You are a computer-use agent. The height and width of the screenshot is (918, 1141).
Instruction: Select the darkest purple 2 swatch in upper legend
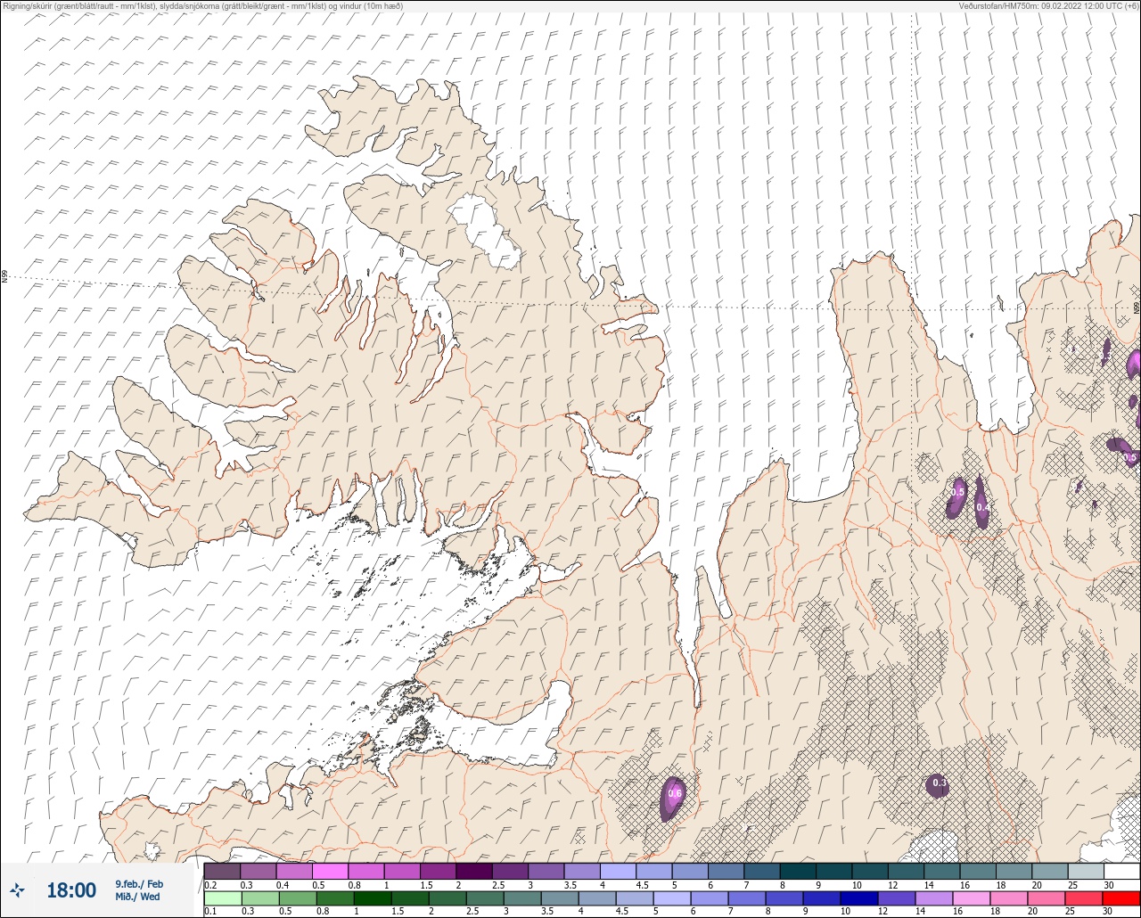473,871
